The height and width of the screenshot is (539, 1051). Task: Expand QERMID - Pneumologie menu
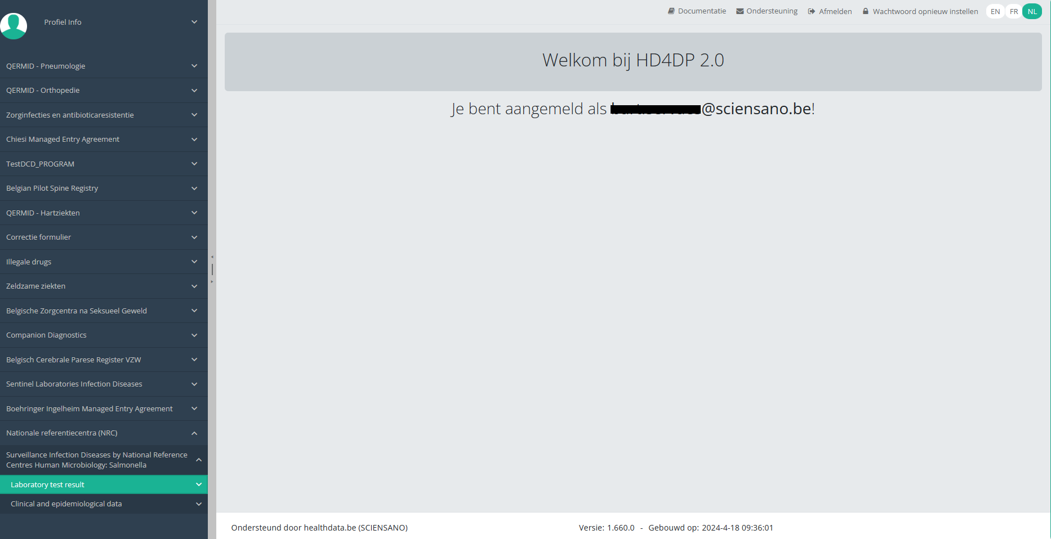click(x=104, y=66)
